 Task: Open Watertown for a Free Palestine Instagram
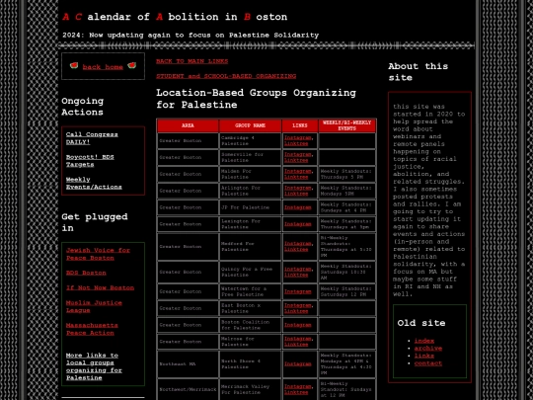pyautogui.click(x=298, y=291)
